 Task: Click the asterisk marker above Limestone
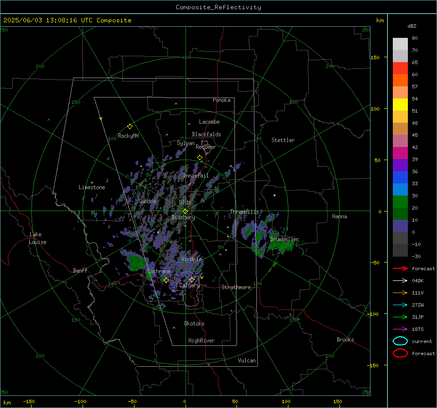click(92, 183)
